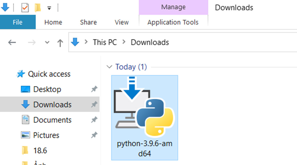This screenshot has width=297, height=165.
Task: Open the Customize Quick Access Toolbar dropdown
Action: coord(49,8)
